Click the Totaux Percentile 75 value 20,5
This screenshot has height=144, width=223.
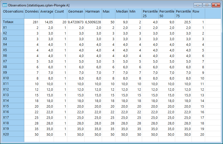point(183,22)
